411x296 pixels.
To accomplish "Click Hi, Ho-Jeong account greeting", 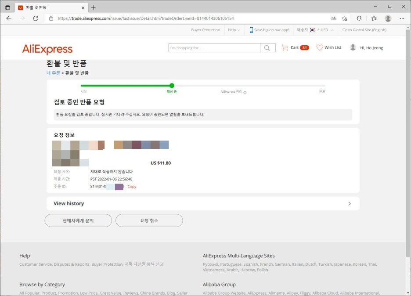I will click(371, 48).
